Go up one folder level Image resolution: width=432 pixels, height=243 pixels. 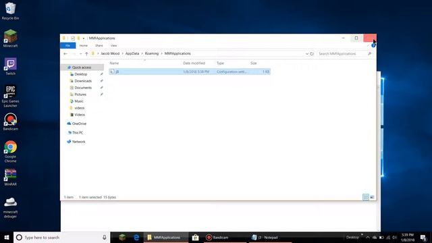tap(86, 54)
